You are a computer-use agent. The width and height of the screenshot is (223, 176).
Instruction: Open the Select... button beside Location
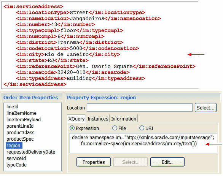(x=205, y=108)
